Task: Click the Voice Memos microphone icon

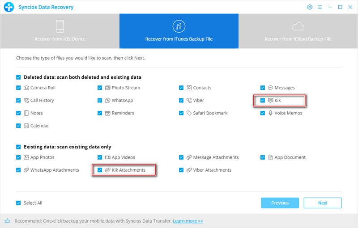Action: 270,113
